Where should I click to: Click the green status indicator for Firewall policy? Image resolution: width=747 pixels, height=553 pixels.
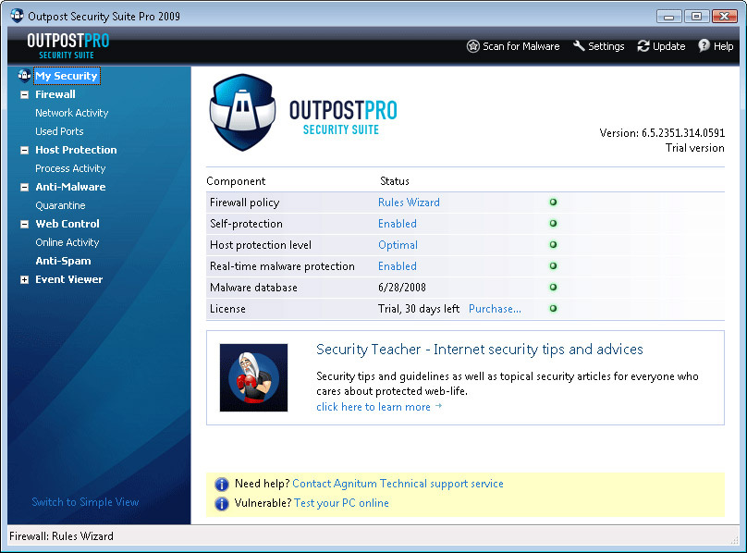pos(553,202)
